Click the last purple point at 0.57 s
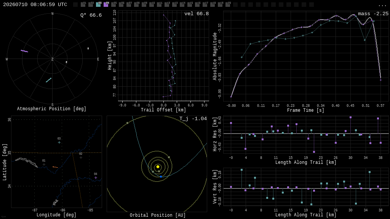 coord(380,80)
